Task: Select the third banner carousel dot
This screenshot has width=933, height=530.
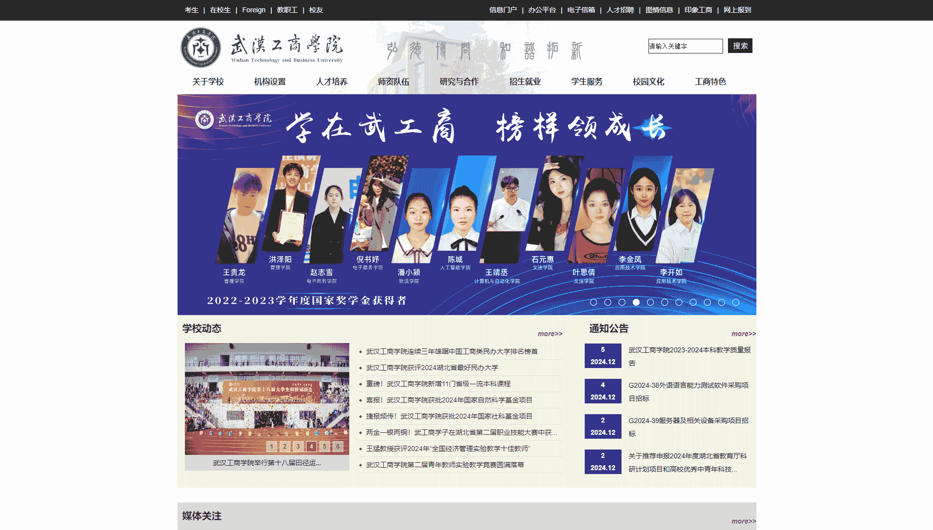Action: pyautogui.click(x=622, y=302)
